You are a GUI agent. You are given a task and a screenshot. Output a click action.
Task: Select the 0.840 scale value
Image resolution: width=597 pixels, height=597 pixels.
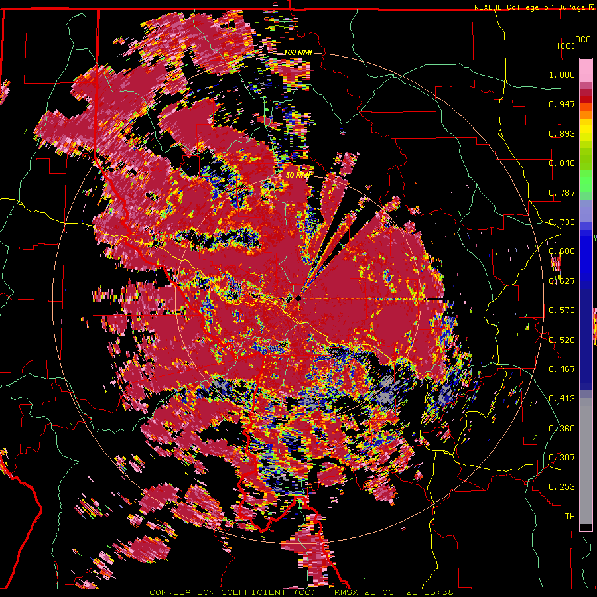562,163
